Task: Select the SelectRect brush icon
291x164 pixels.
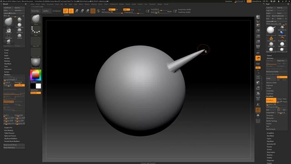Action: [x=9, y=36]
